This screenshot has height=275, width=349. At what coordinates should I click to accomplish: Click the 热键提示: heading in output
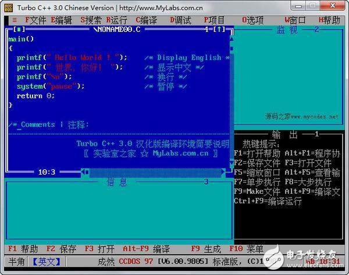(261, 144)
